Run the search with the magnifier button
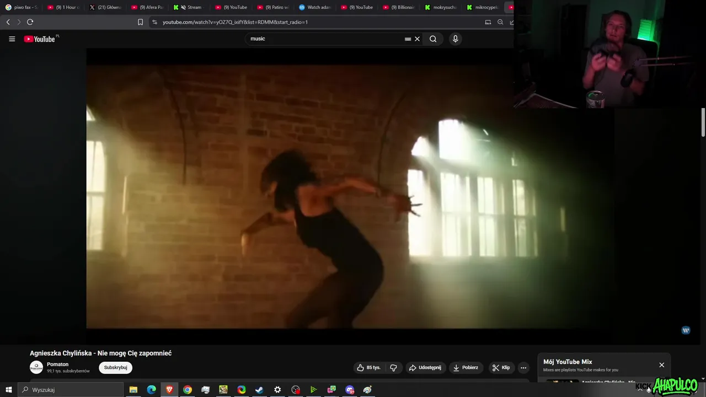706x397 pixels. [433, 39]
